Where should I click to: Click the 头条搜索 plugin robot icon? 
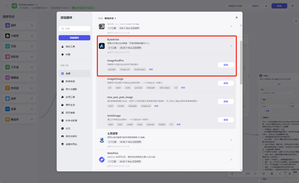102,140
